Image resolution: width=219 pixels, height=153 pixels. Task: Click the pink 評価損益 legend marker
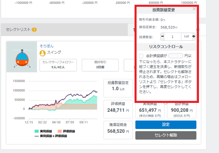tap(60, 130)
